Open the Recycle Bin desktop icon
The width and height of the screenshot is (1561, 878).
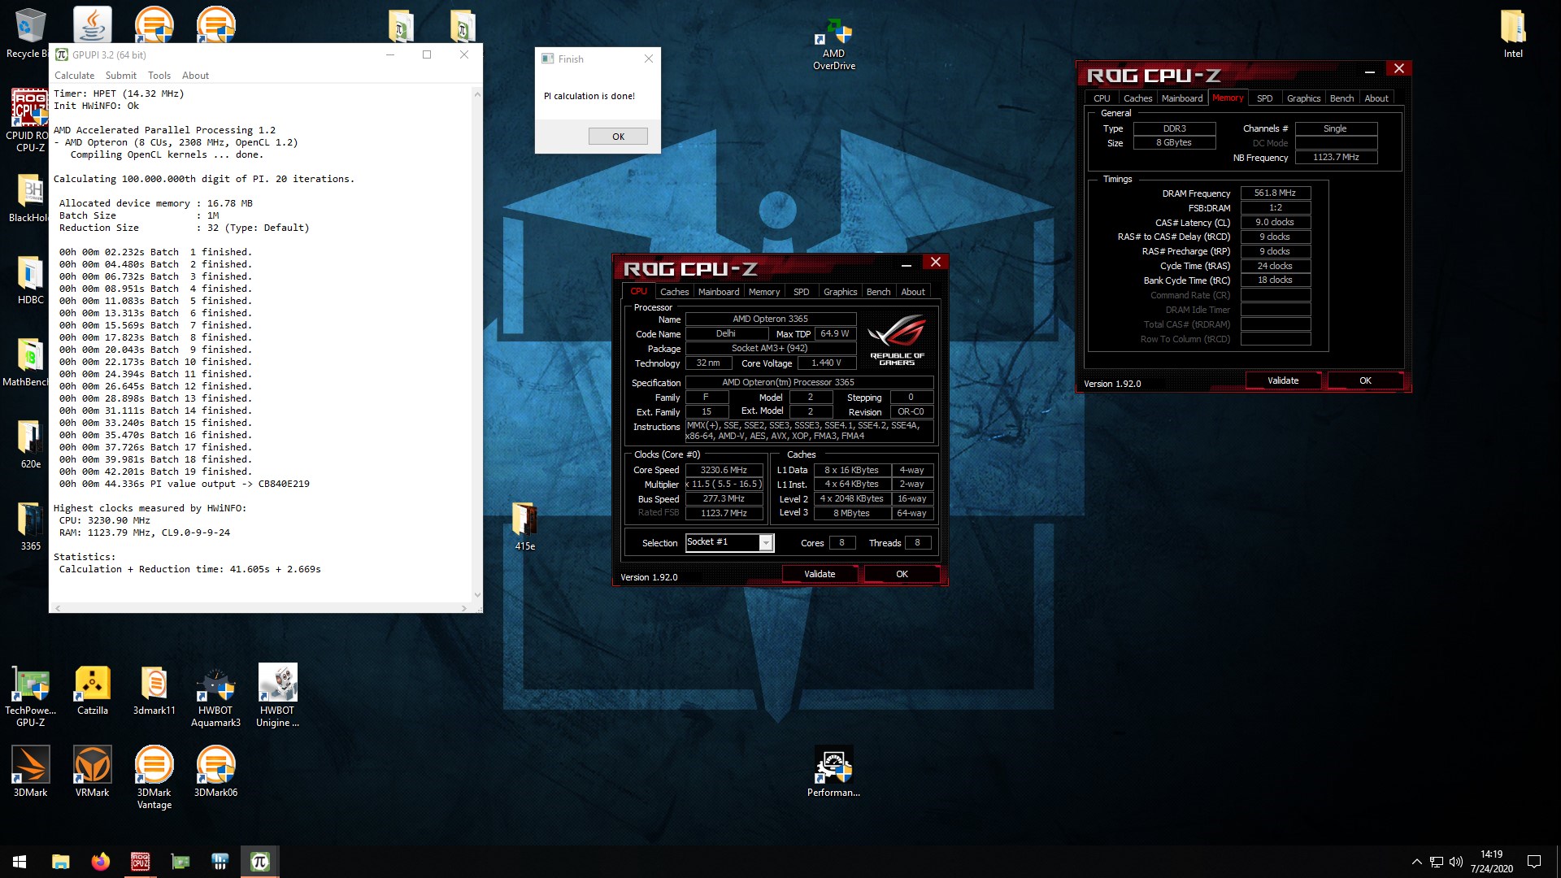click(x=29, y=33)
